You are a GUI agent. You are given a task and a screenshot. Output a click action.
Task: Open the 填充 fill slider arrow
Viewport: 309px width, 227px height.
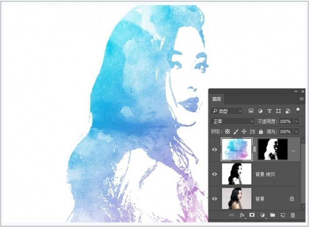click(x=297, y=131)
